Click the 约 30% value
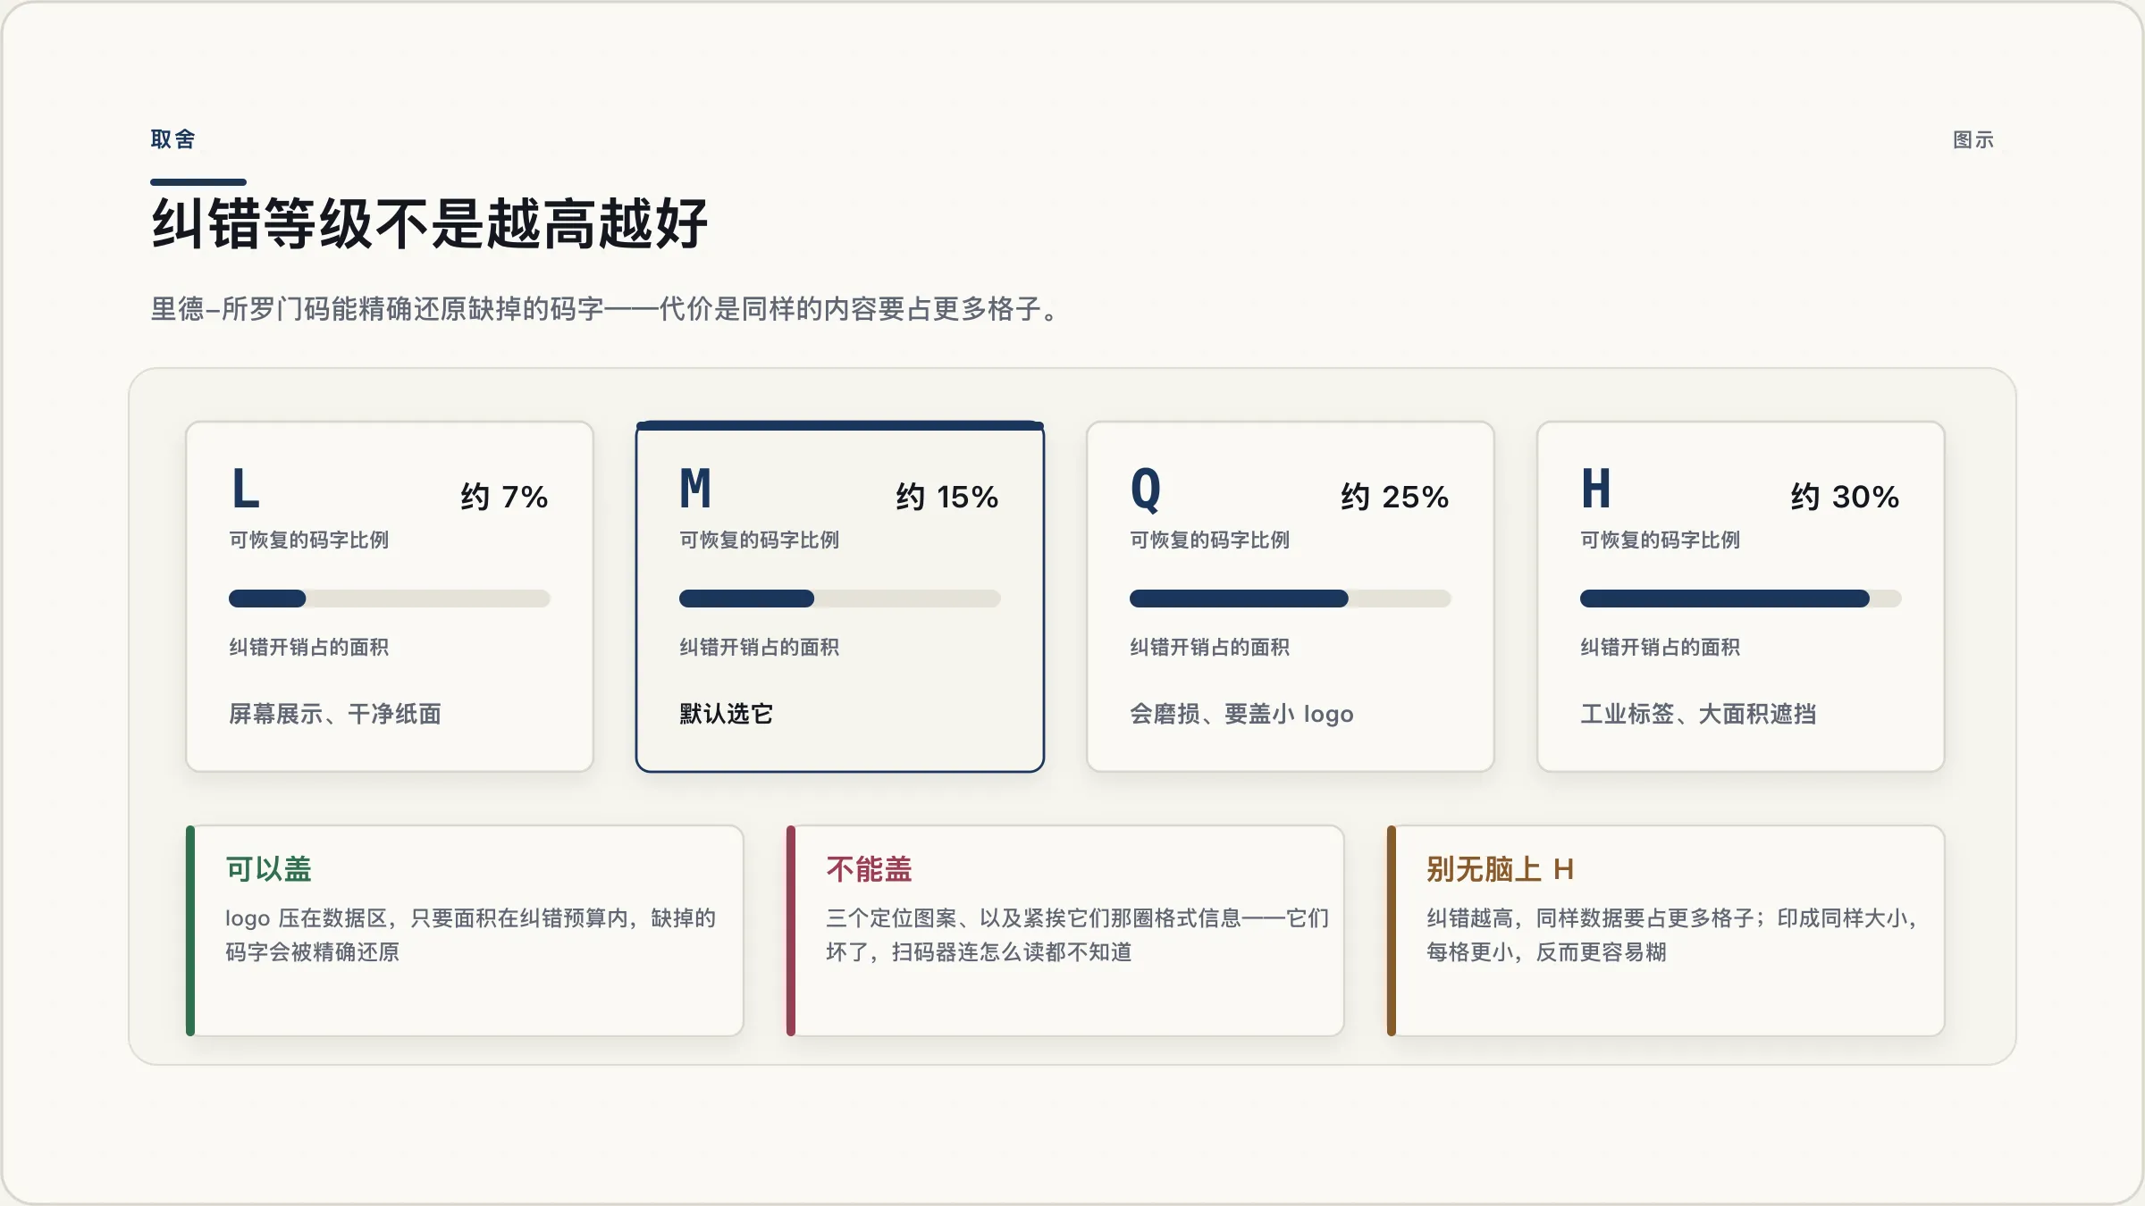Screen dimensions: 2145x1206 click(1846, 497)
